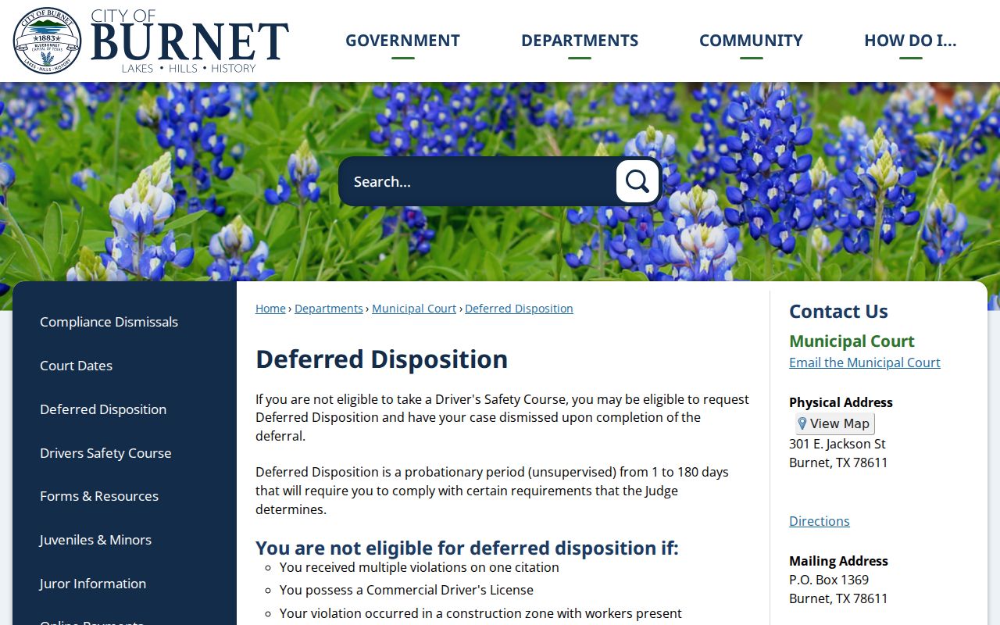Open the How Do I... menu
This screenshot has width=1000, height=625.
click(910, 41)
